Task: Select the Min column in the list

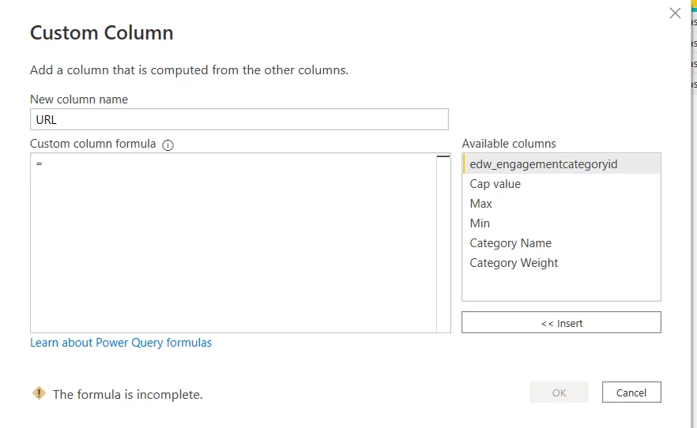Action: click(x=561, y=223)
